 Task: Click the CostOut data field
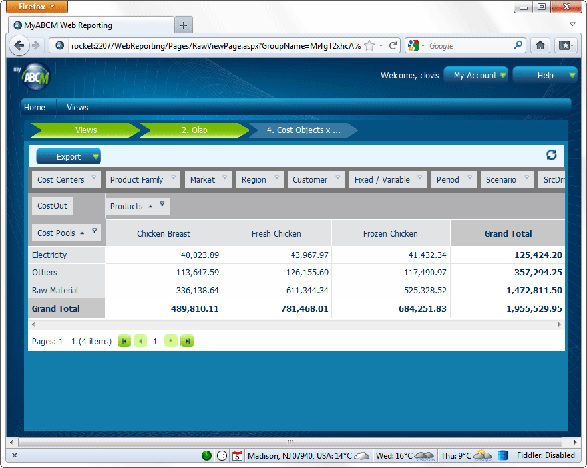click(x=52, y=206)
